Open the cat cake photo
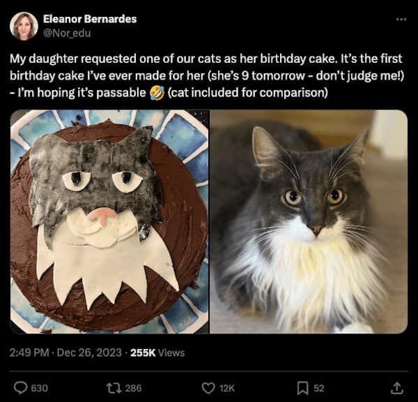Viewport: 418px width, 402px height. tap(109, 221)
